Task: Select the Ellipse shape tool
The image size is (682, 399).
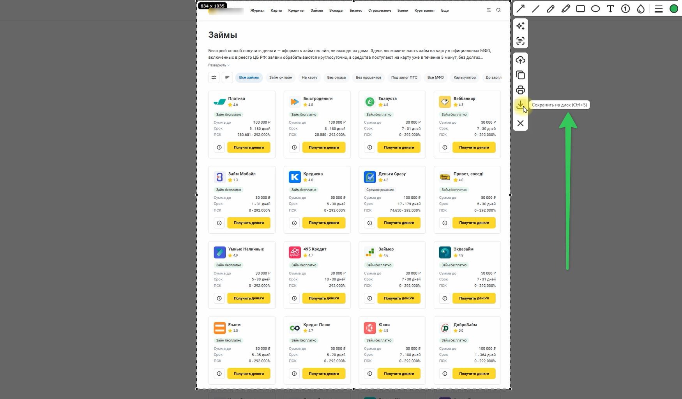Action: [x=595, y=9]
